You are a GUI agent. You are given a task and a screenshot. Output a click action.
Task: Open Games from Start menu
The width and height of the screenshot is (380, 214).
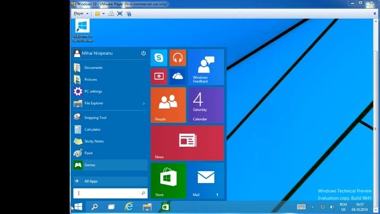[110, 165]
